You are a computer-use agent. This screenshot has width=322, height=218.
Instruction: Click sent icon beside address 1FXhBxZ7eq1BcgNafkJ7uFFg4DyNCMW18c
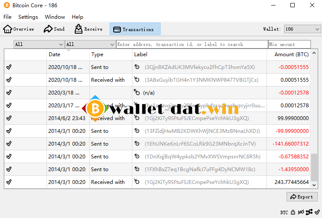(137, 169)
